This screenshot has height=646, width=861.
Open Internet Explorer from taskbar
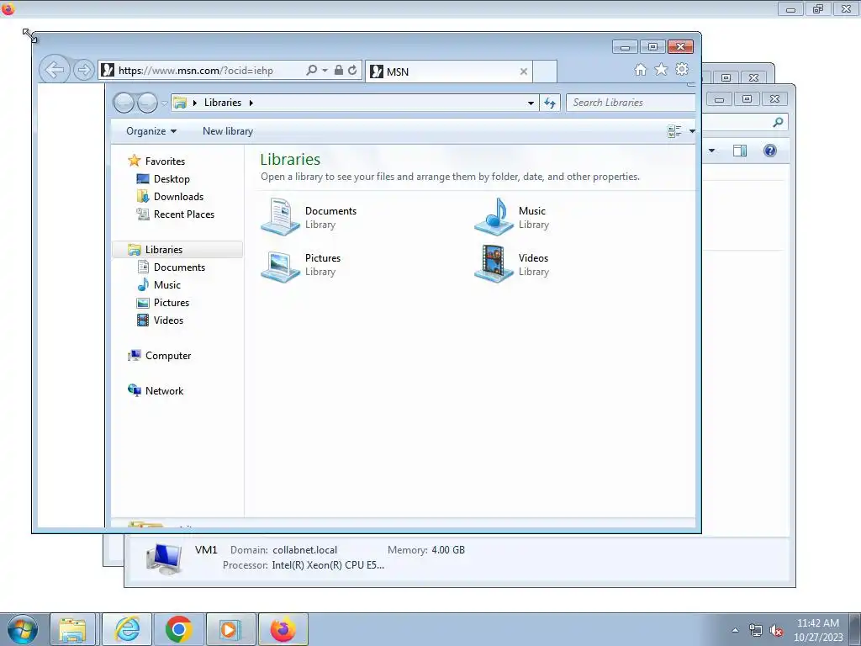pos(127,629)
